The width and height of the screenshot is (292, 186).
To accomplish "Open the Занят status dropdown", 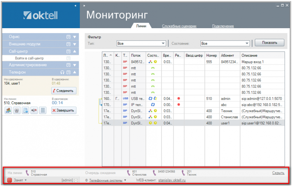I will click(26, 180).
